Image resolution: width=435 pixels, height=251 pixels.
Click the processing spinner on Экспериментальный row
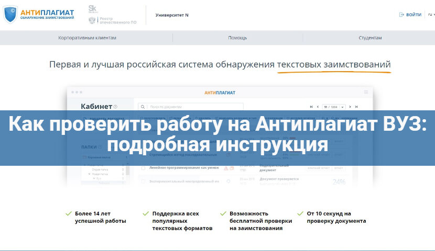click(x=229, y=181)
